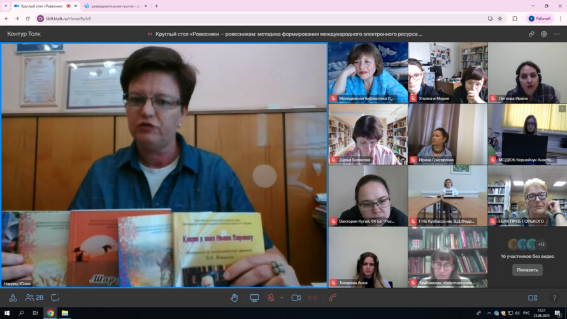This screenshot has height=319, width=567.
Task: Open File Explorer from taskbar
Action: coord(65,313)
